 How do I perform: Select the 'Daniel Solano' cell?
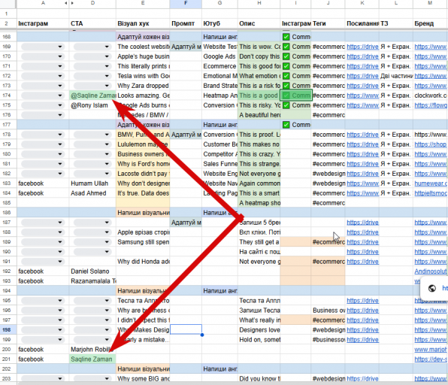(92, 271)
